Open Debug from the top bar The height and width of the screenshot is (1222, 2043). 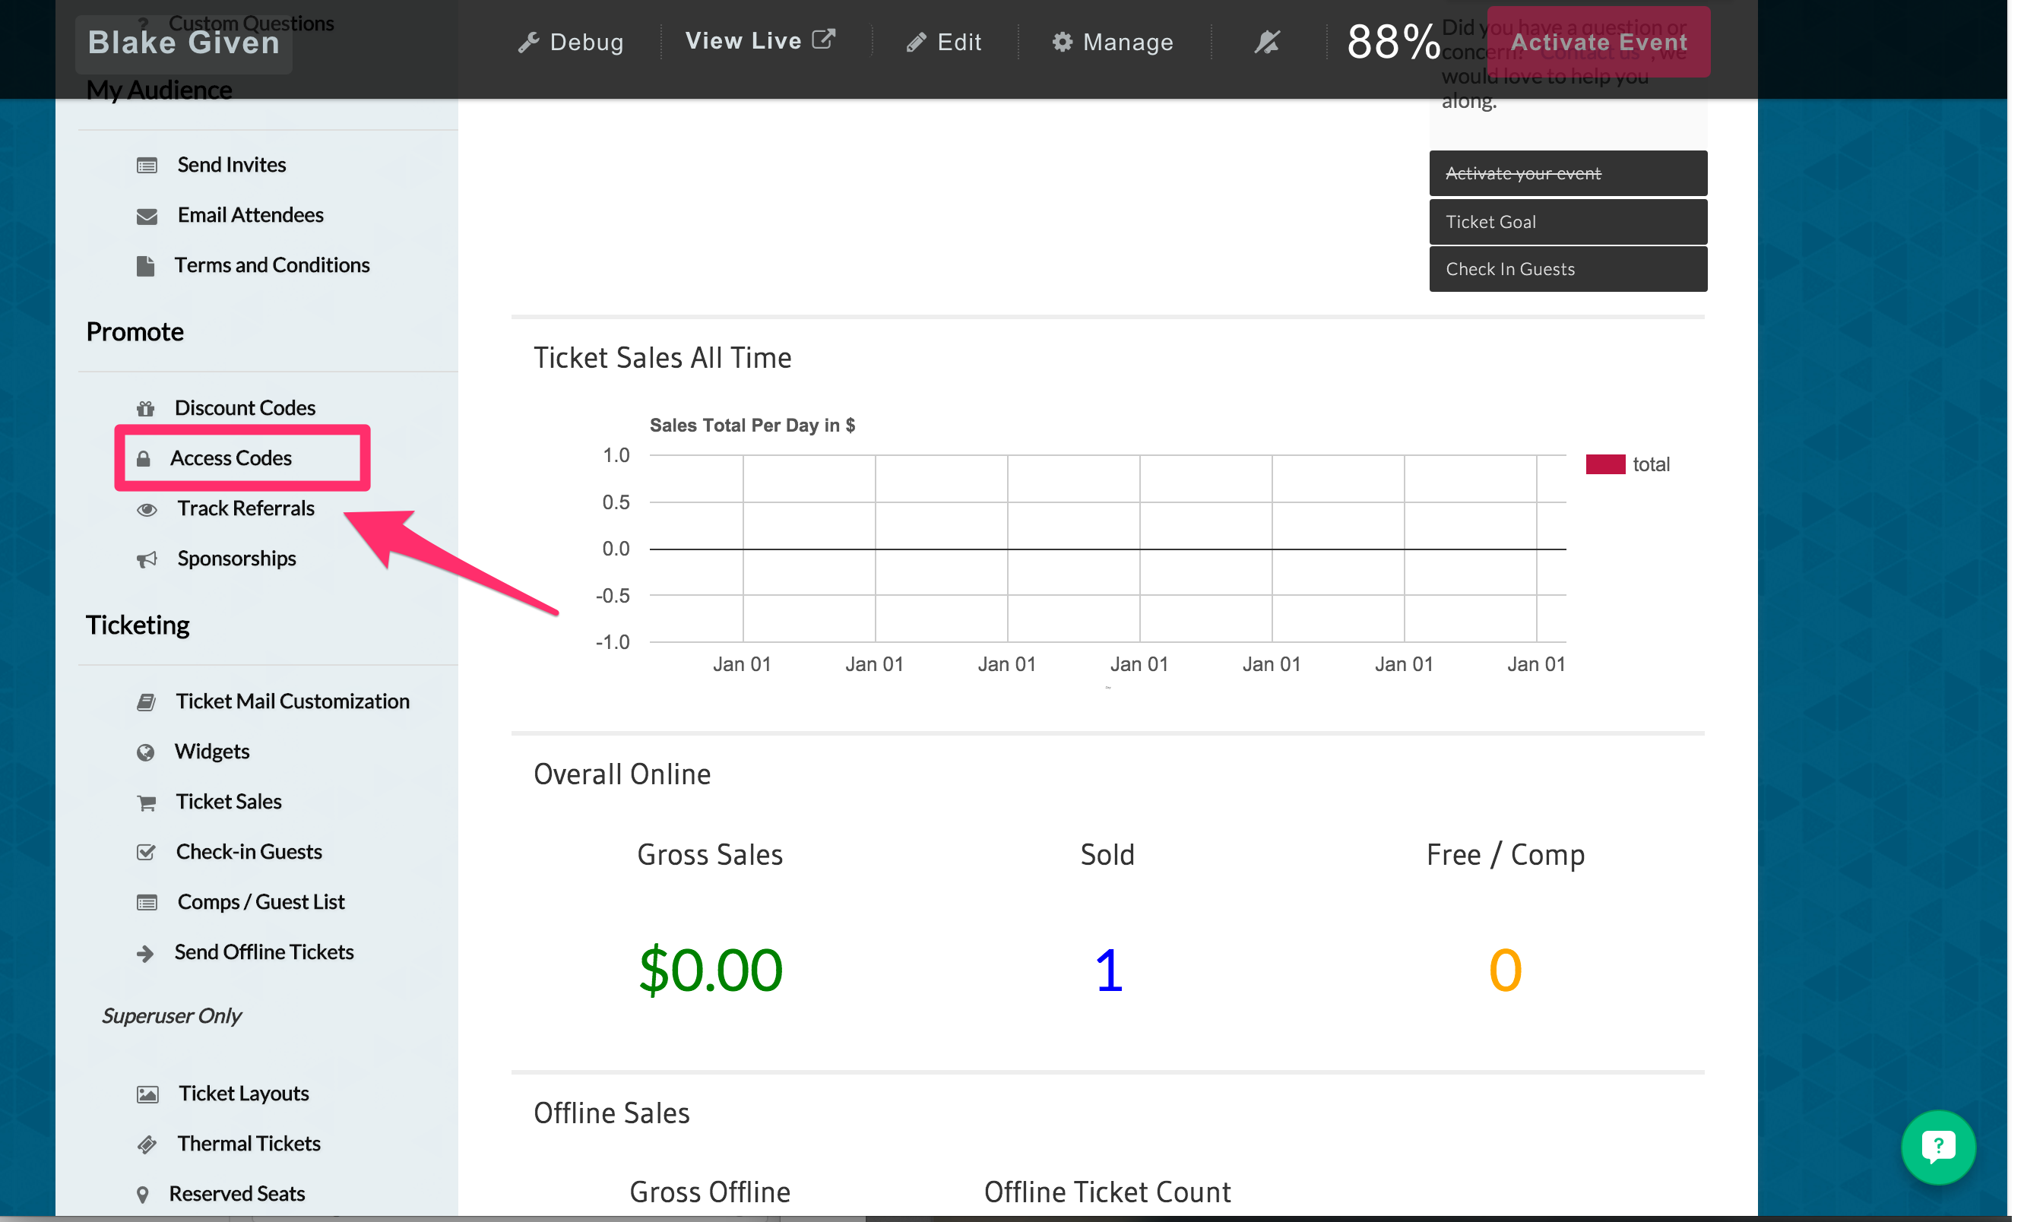point(570,42)
